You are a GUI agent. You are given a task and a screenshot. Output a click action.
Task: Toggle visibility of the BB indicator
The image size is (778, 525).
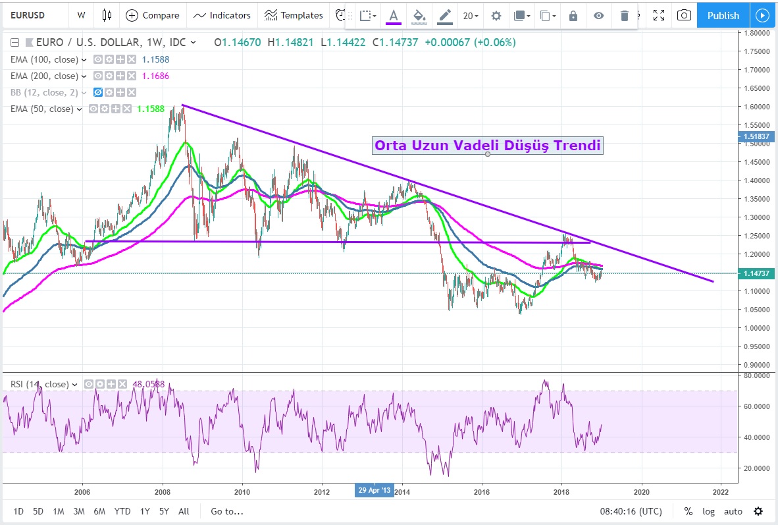coord(98,93)
